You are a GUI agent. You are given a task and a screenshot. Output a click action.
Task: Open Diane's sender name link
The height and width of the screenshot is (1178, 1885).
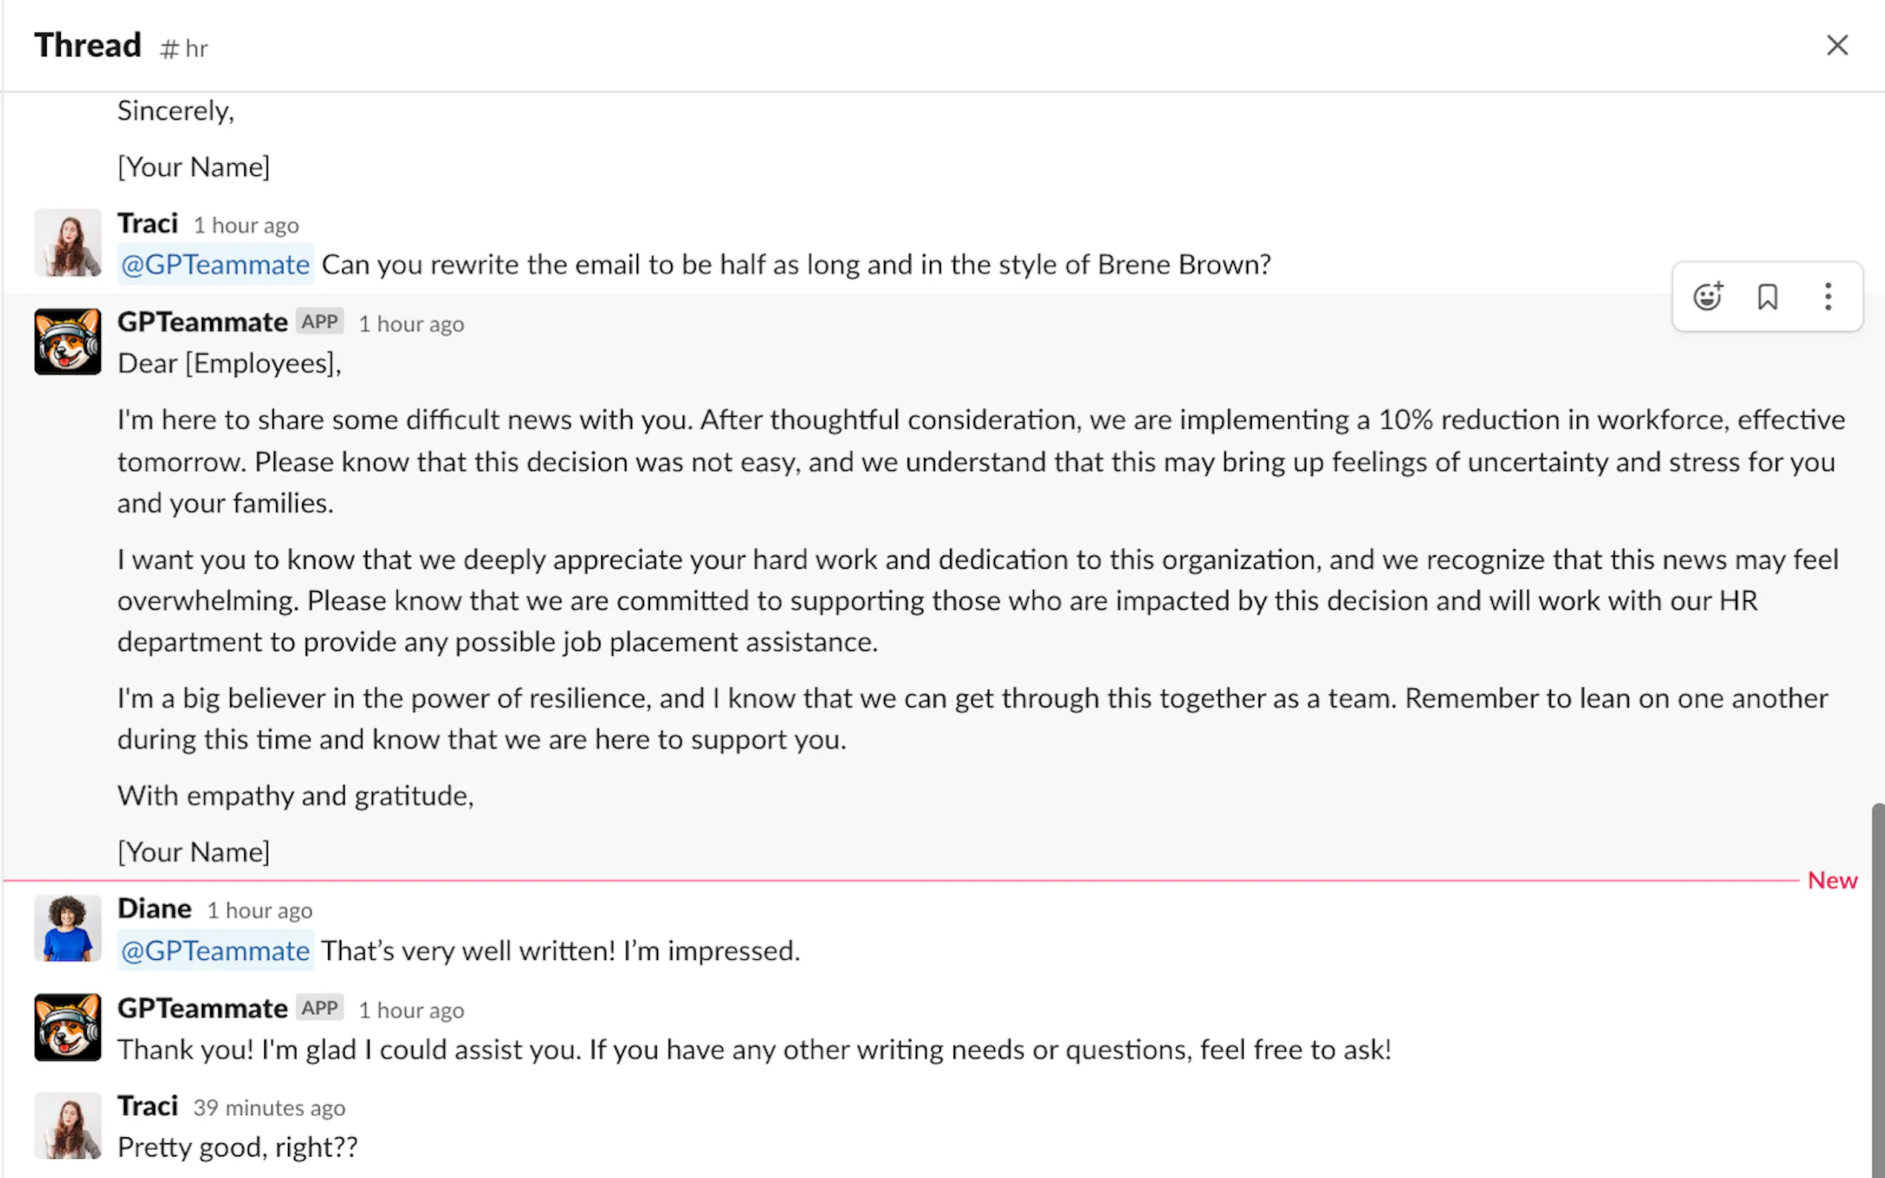click(x=154, y=909)
